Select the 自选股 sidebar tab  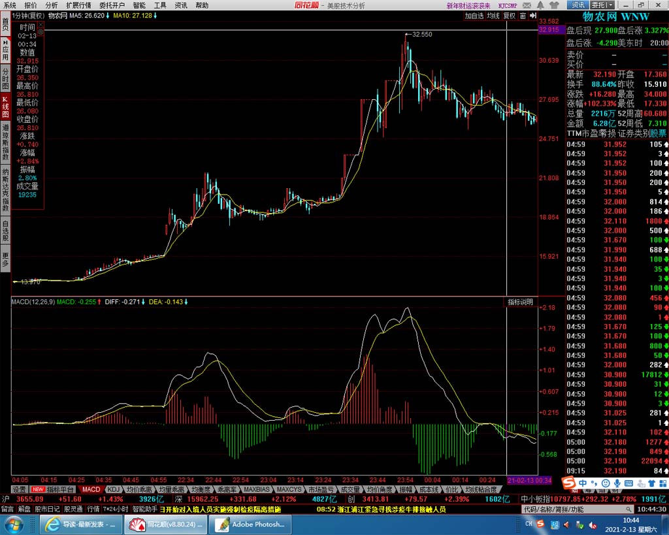[5, 231]
